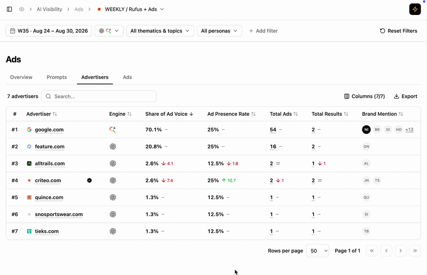Click the BR brand mention badge
Image resolution: width=427 pixels, height=275 pixels.
(x=377, y=130)
